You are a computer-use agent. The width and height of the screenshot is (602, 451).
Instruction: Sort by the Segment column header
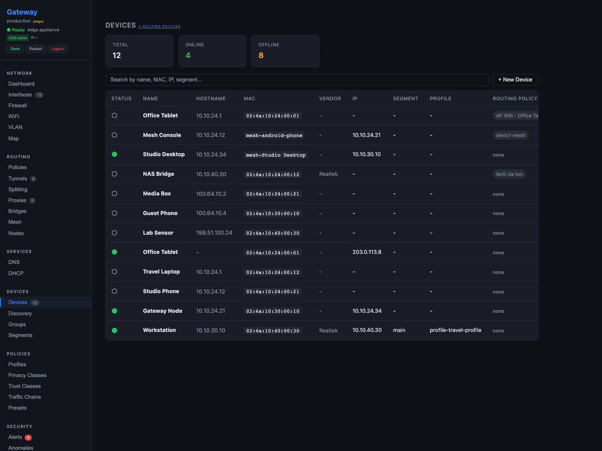406,99
